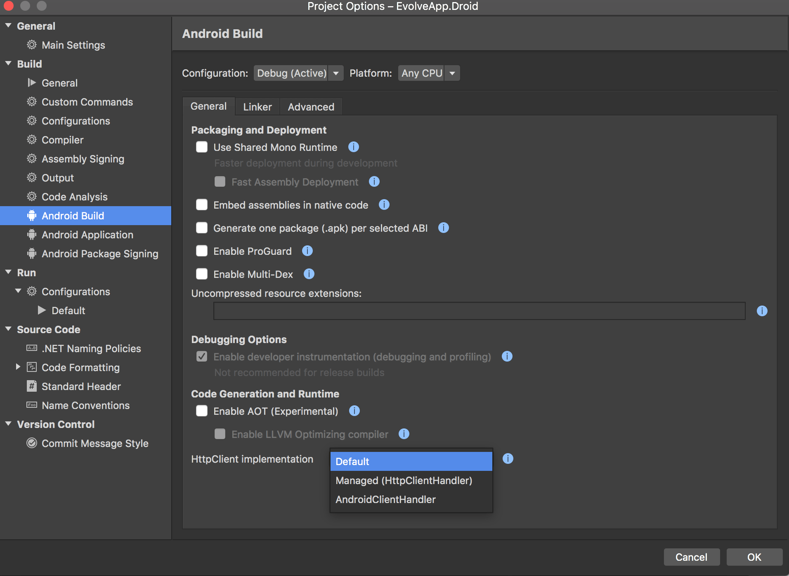The height and width of the screenshot is (576, 789).
Task: Click info icon beside Enable Multi-Dex
Action: coord(309,274)
